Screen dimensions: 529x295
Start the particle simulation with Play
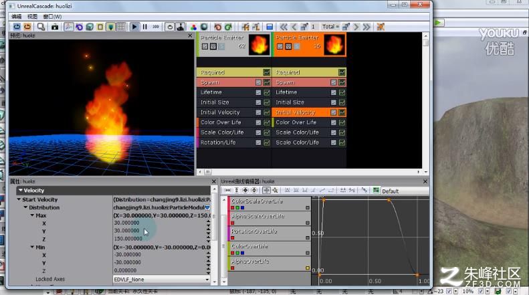click(x=134, y=27)
